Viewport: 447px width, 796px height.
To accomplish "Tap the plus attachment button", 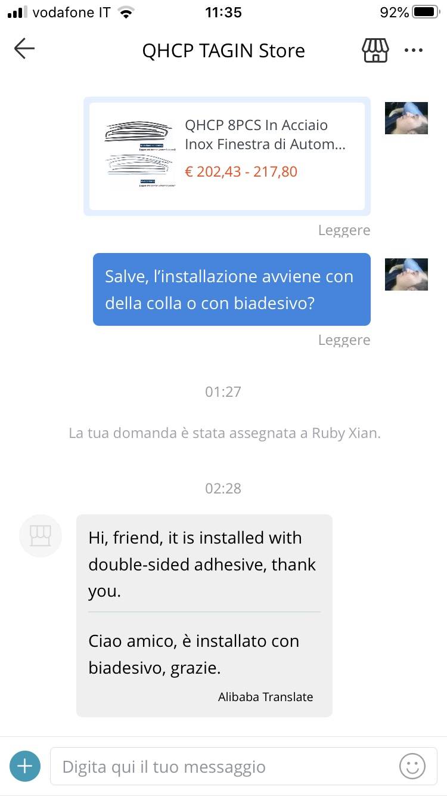I will [25, 766].
